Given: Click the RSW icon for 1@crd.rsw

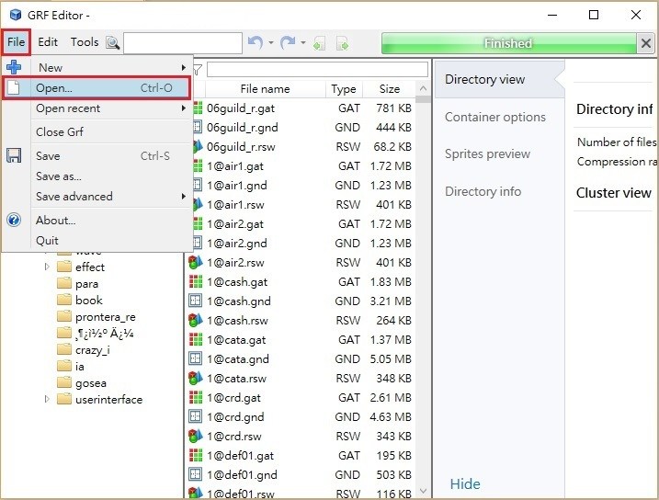Looking at the screenshot, I should click(196, 437).
